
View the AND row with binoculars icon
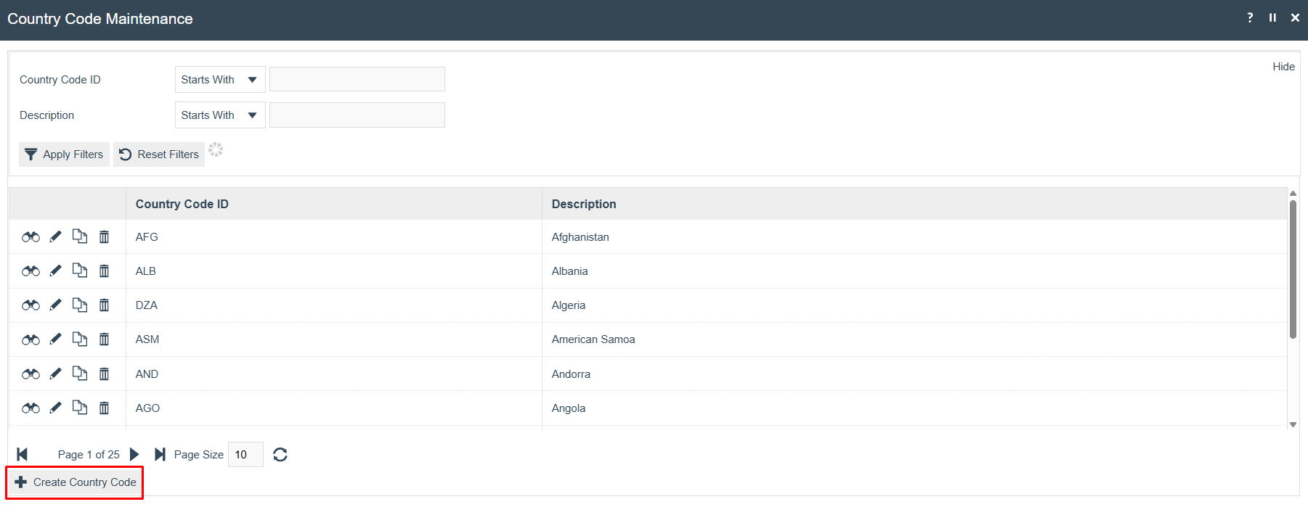[x=31, y=374]
